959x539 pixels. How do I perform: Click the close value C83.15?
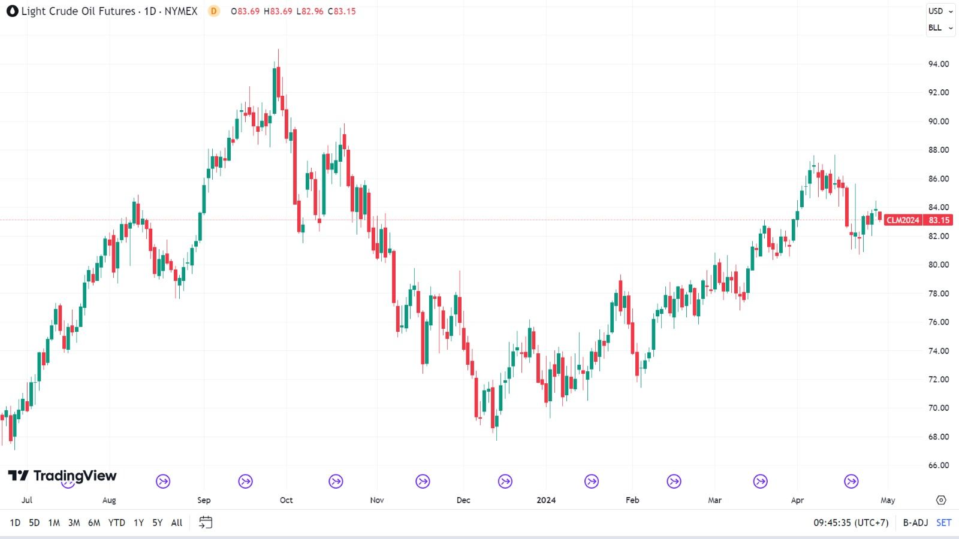[x=342, y=11]
